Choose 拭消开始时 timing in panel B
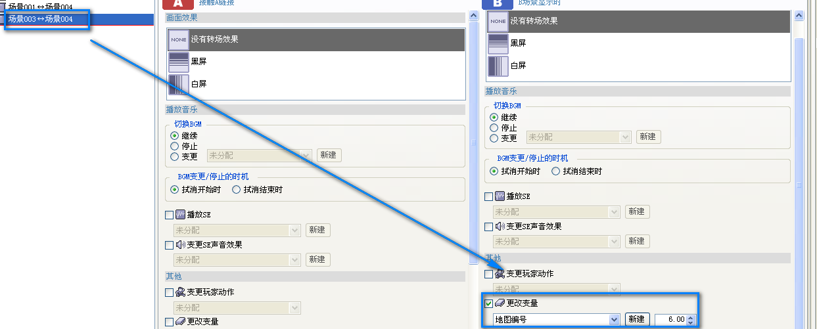The image size is (817, 329). click(x=494, y=171)
